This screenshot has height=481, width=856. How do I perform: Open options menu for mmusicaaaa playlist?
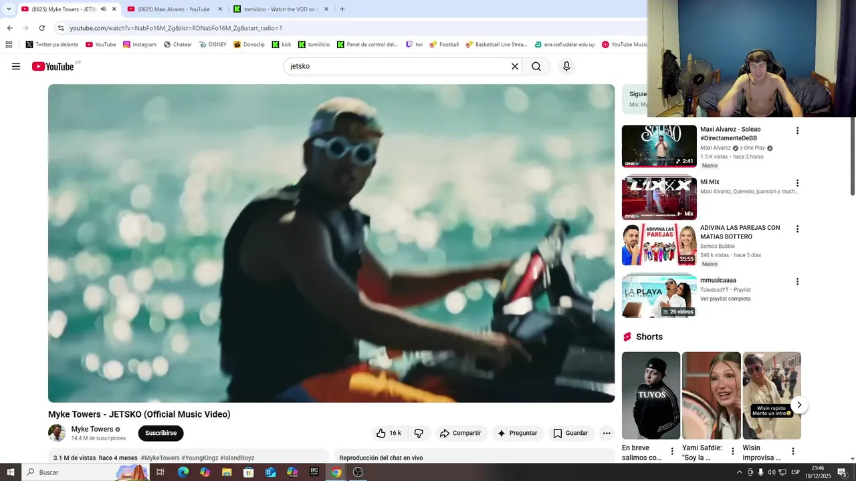click(x=797, y=281)
